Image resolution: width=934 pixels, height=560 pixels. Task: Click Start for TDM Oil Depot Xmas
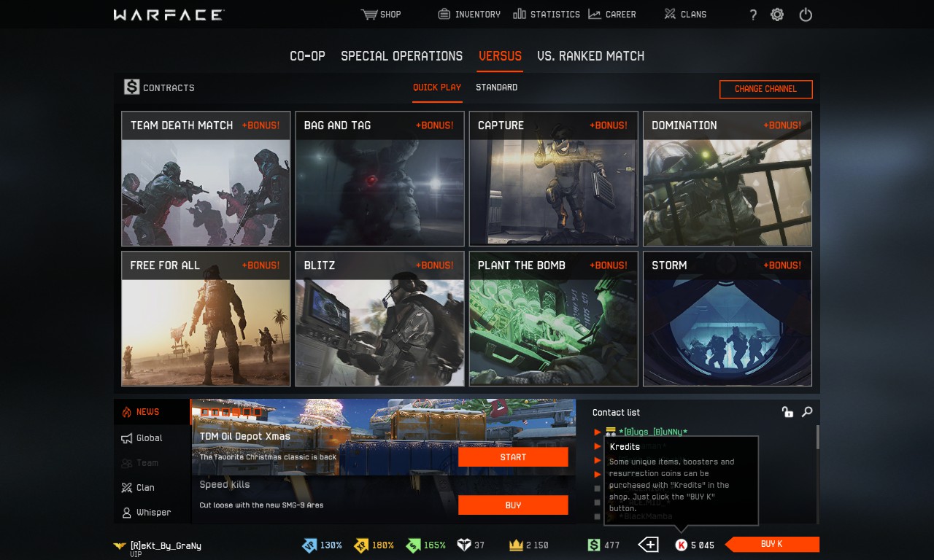click(513, 457)
